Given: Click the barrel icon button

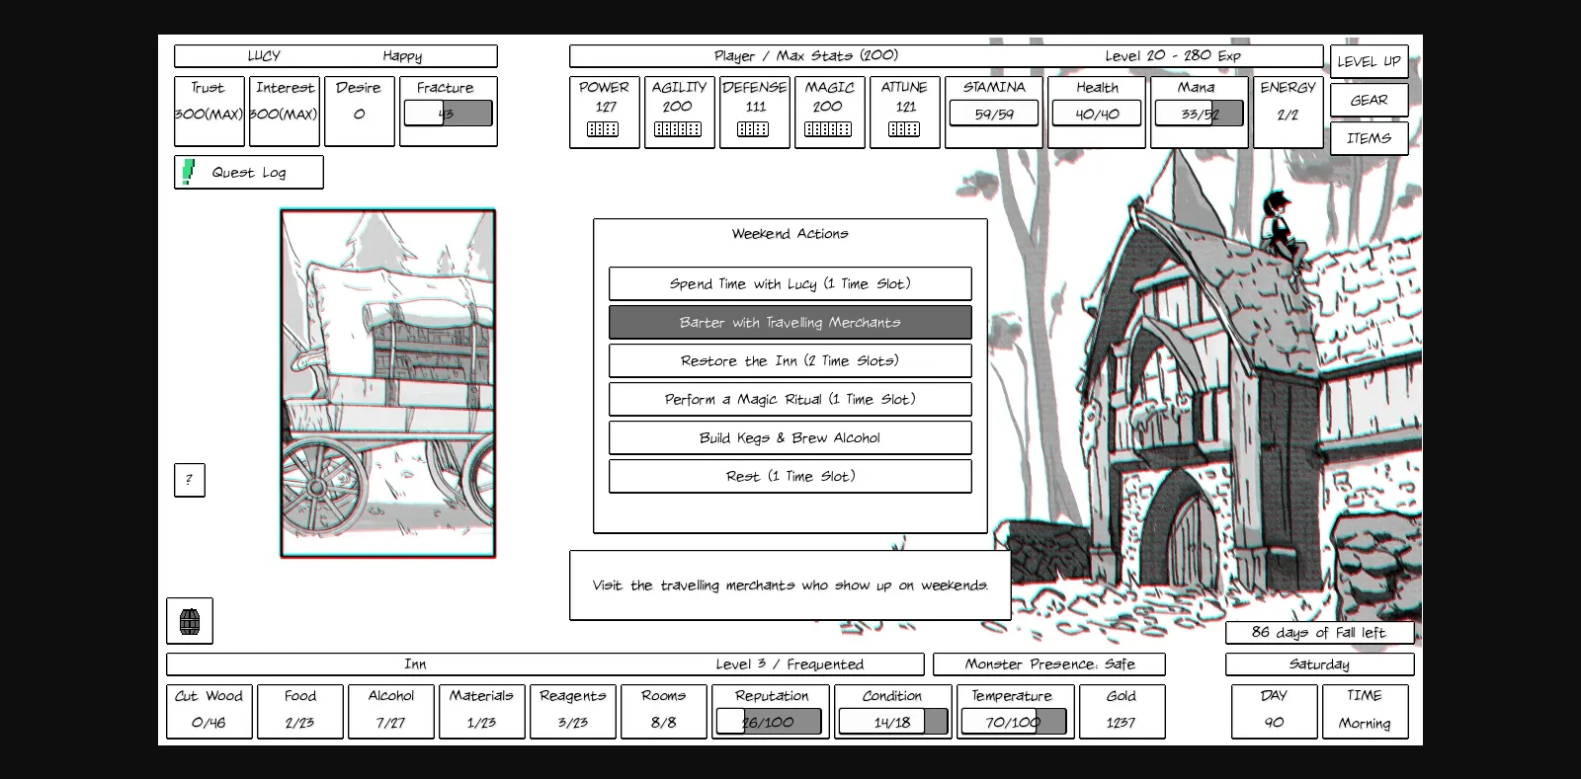Looking at the screenshot, I should pos(190,621).
